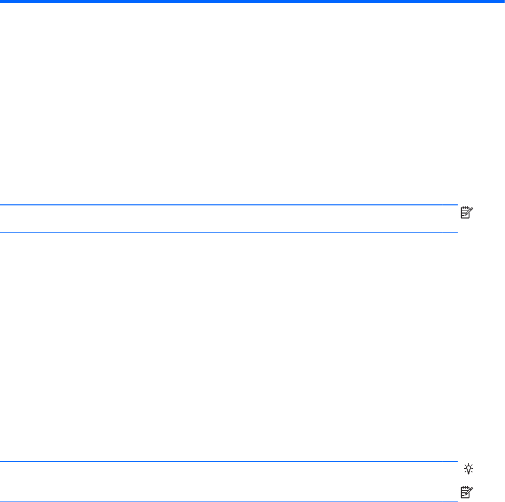Click the spiral binding of the upper notepad icon
505x502 pixels.
(x=465, y=207)
